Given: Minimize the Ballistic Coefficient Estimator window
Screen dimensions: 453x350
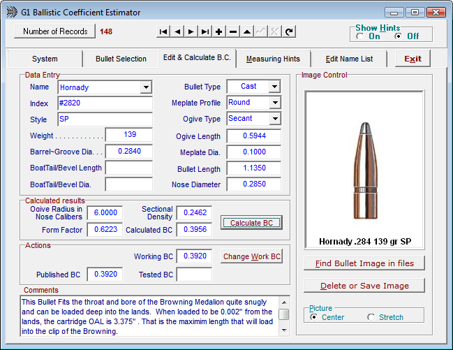Looking at the screenshot, I should coord(394,13).
